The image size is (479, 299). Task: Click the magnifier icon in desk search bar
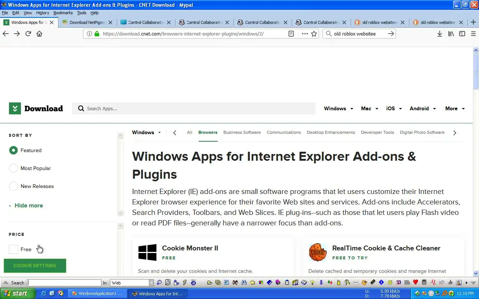click(159, 283)
